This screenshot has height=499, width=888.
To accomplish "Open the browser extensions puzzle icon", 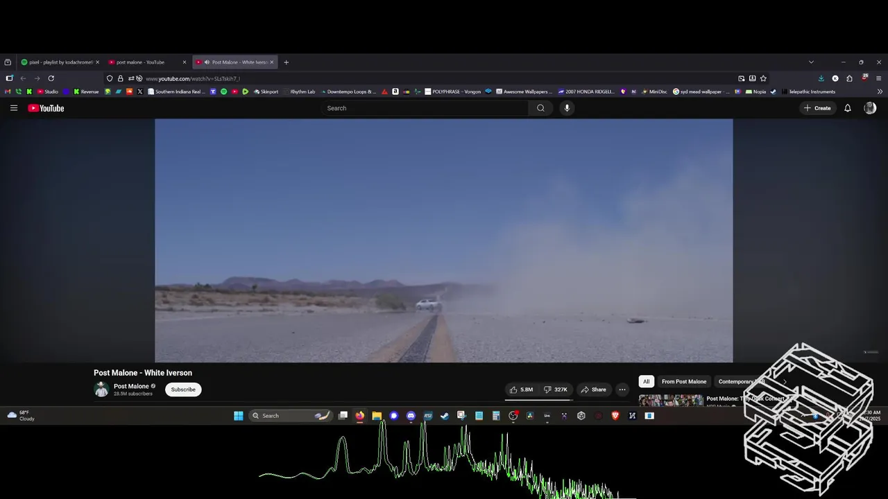I will pyautogui.click(x=849, y=78).
